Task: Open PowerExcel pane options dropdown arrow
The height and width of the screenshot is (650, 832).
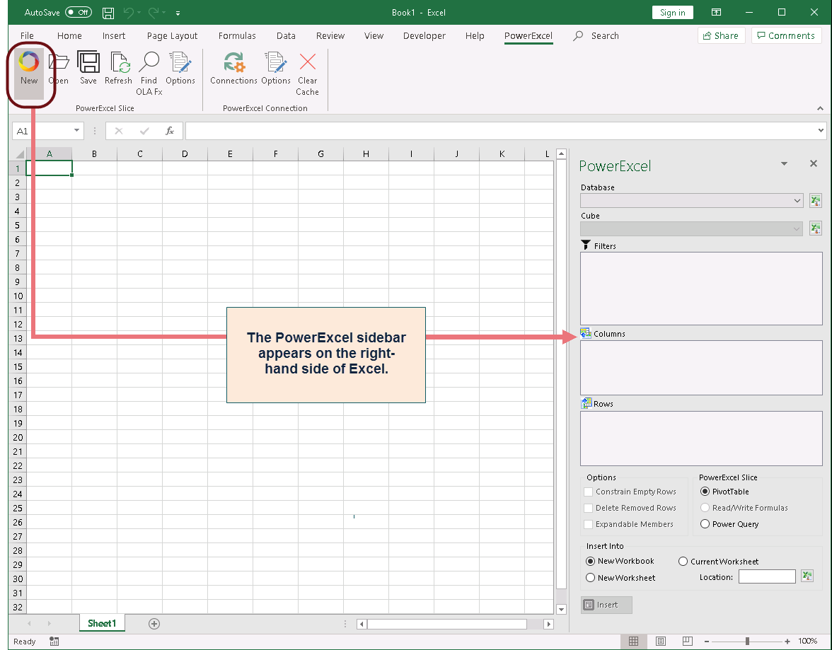Action: click(x=784, y=163)
